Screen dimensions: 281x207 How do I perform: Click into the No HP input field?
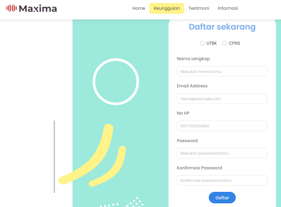(222, 126)
